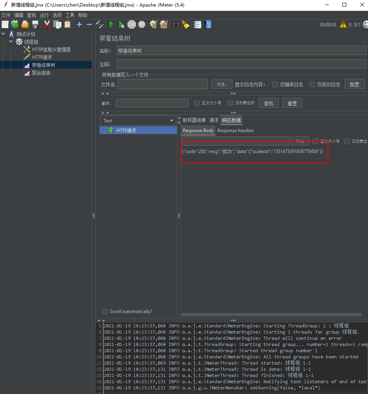The image size is (368, 394).
Task: Open the Templates icon in toolbar
Action: (15, 25)
